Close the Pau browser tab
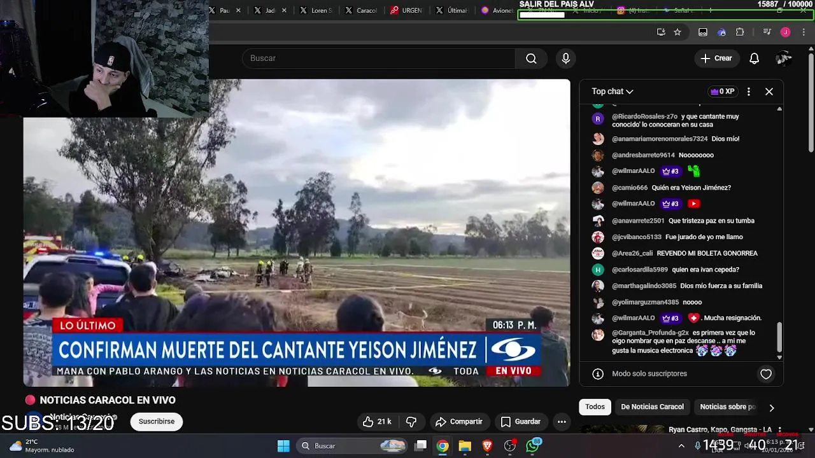Viewport: 815px width, 458px height. pos(239,10)
